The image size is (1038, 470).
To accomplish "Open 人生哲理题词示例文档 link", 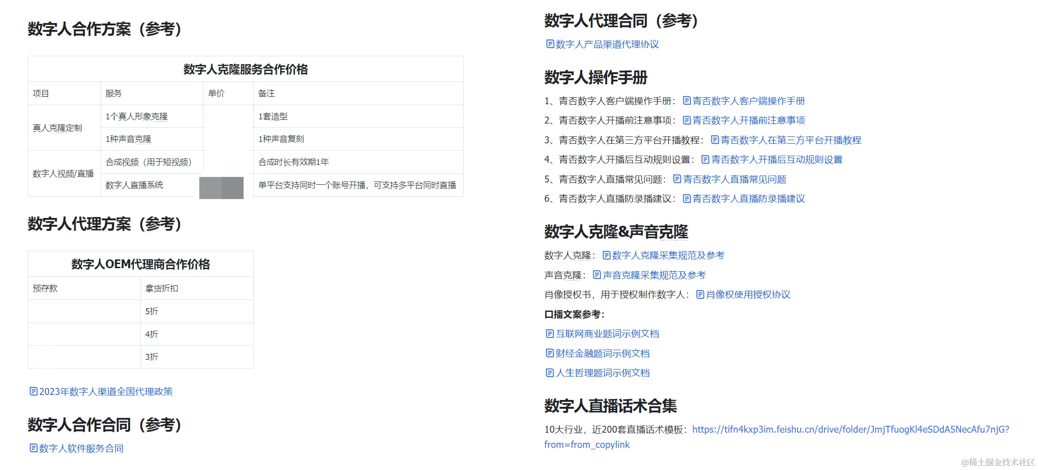I will click(x=603, y=373).
